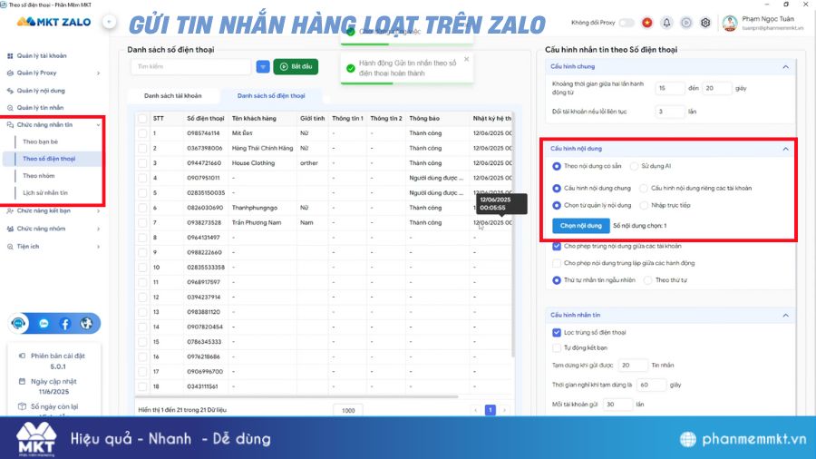The width and height of the screenshot is (816, 459).
Task: Open the Facebook icon link
Action: tap(65, 324)
